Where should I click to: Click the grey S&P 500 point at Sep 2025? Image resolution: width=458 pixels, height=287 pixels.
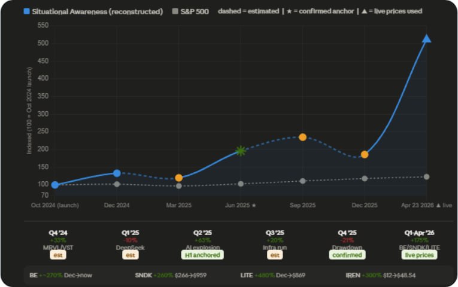tap(302, 181)
